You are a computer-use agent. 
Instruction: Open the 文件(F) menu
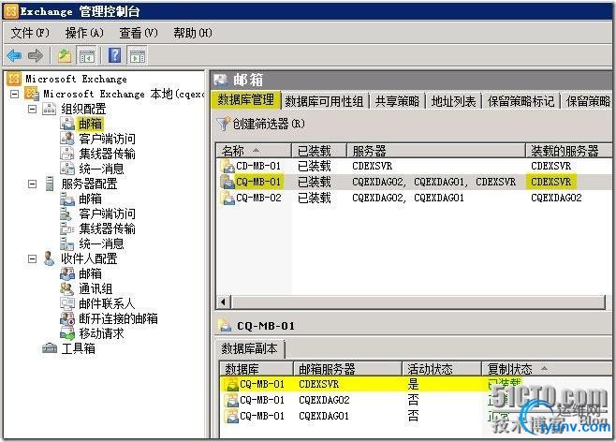coord(30,33)
